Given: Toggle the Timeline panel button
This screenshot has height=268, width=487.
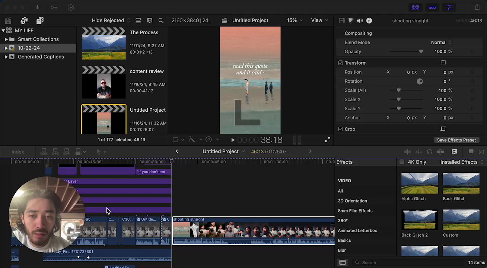Looking at the screenshot, I should [x=432, y=7].
